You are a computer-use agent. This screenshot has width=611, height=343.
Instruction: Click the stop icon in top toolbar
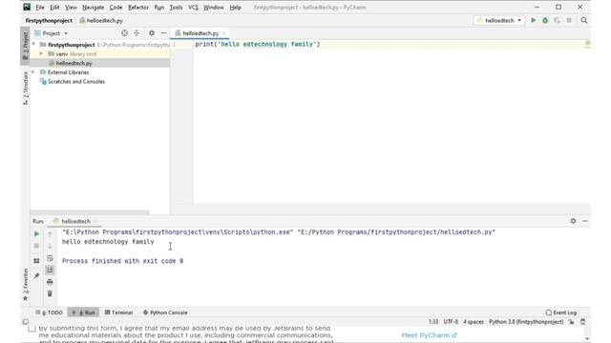click(569, 20)
